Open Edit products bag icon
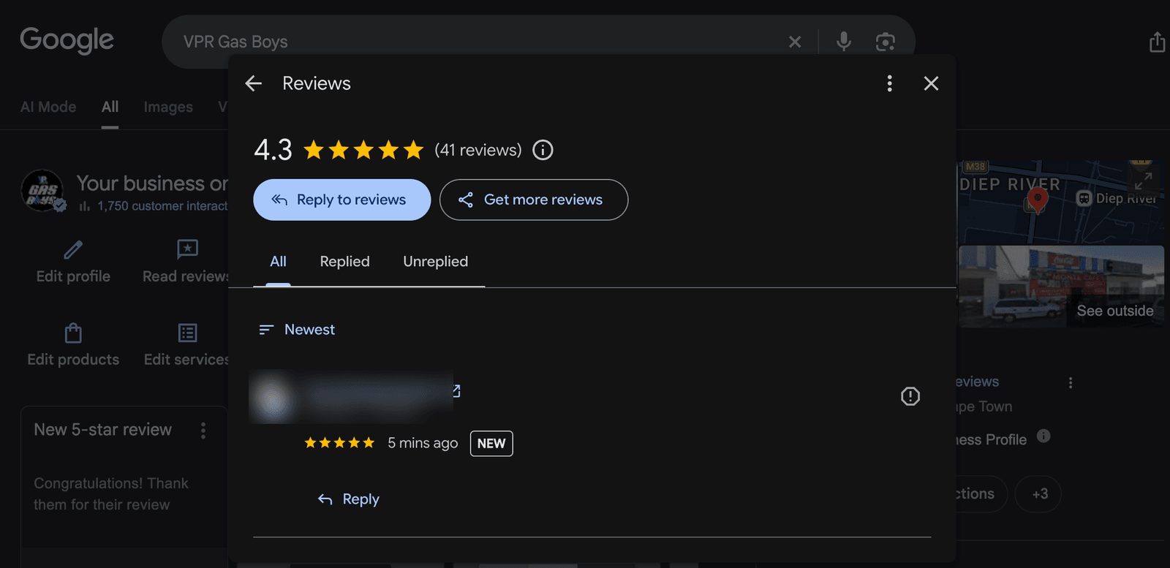 (73, 333)
